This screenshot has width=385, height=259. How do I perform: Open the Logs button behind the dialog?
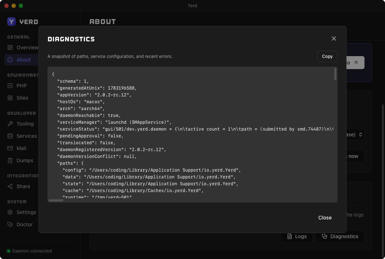[x=297, y=236]
